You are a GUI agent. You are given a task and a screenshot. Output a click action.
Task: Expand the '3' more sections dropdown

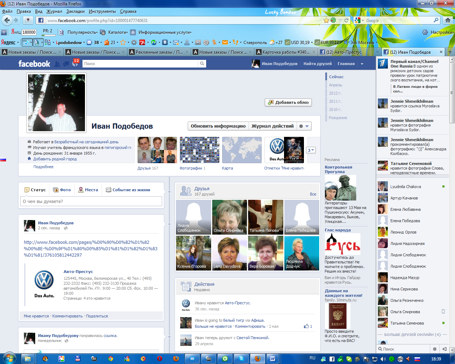coord(311,150)
